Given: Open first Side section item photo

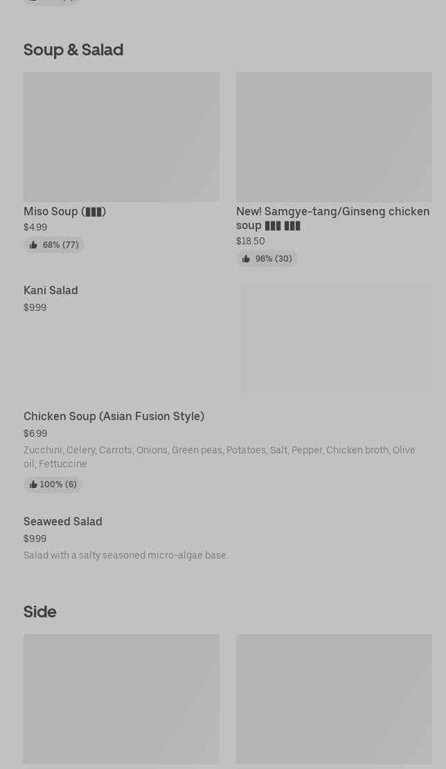Looking at the screenshot, I should [121, 699].
